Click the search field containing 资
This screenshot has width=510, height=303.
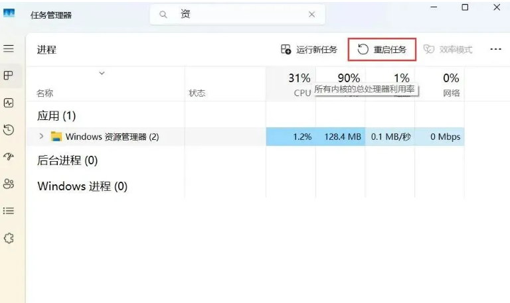(238, 15)
